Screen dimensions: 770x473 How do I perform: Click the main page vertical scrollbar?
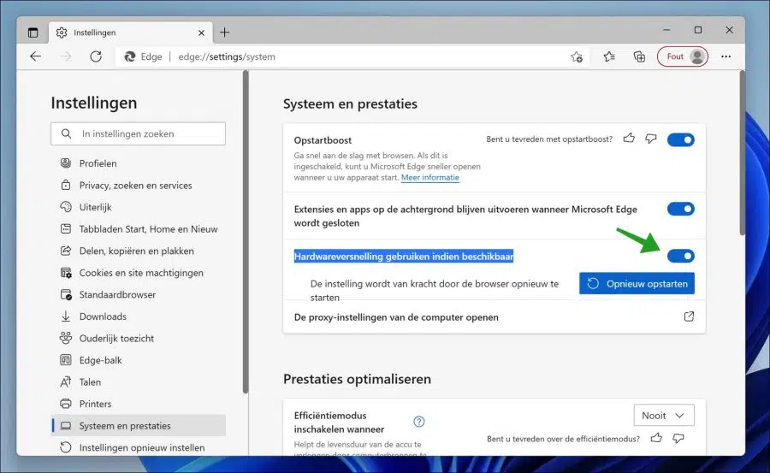pyautogui.click(x=742, y=153)
